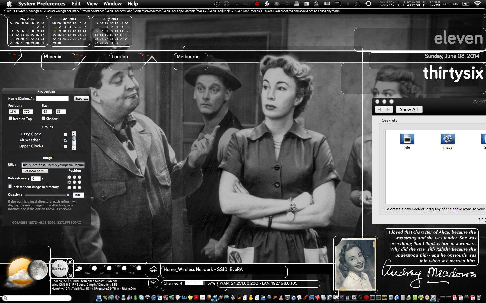Open the yellow duck Cyberduck icon in Dock
Image resolution: width=486 pixels, height=303 pixels.
(x=251, y=298)
